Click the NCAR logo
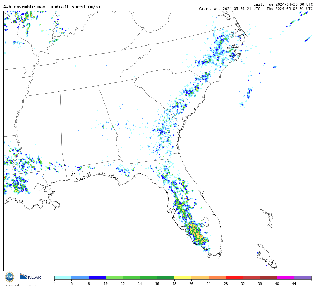Image resolution: width=316 pixels, height=289 pixels. click(30, 276)
